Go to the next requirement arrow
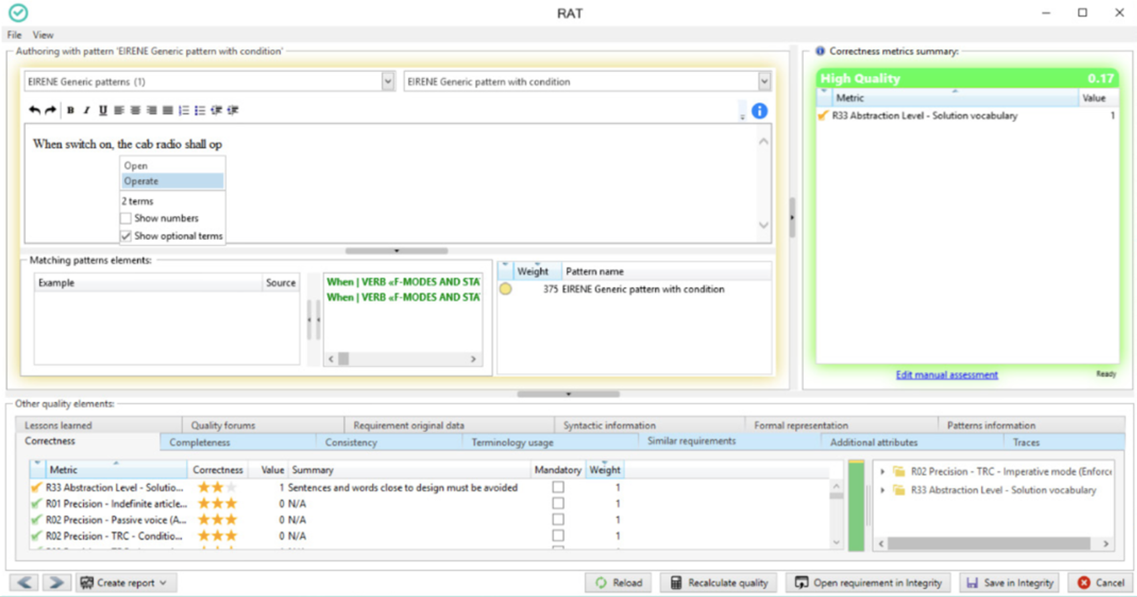Screen dimensions: 1137x597 click(56, 583)
